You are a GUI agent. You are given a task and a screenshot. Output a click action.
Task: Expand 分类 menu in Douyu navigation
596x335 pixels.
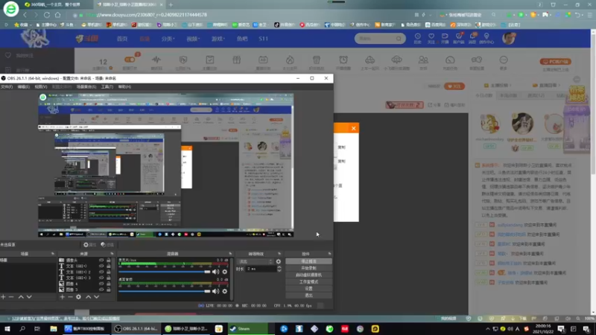[168, 39]
